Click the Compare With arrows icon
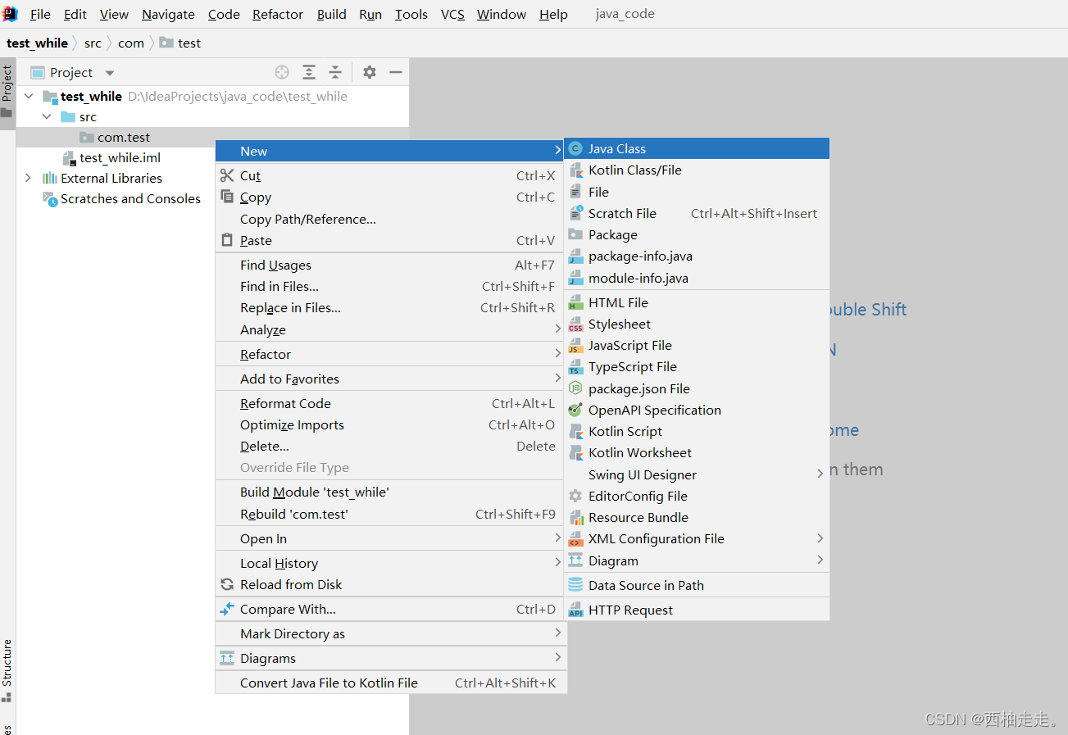This screenshot has height=735, width=1068. click(227, 609)
